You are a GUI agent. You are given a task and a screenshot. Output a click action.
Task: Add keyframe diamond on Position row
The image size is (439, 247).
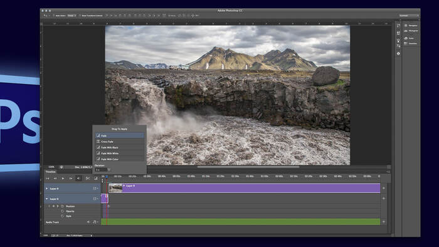coord(53,206)
